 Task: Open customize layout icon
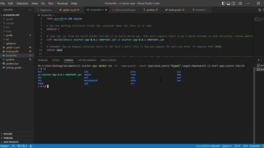[240, 3]
